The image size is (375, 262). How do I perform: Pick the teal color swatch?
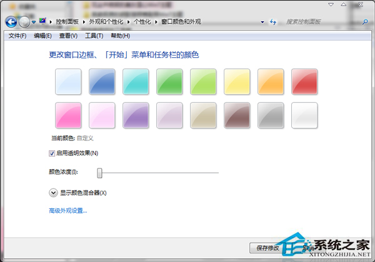coord(136,82)
